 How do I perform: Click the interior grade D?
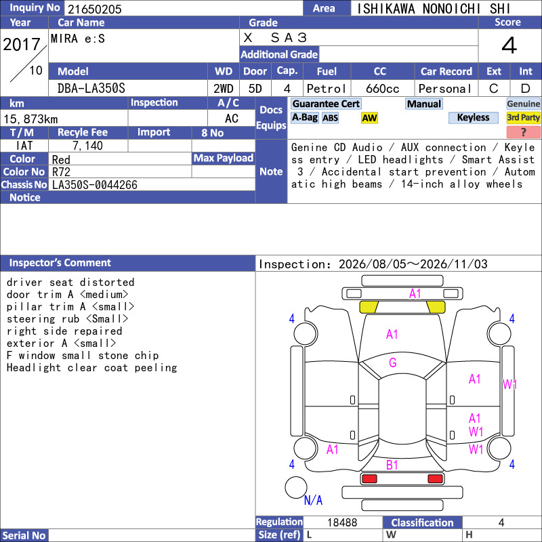point(526,89)
